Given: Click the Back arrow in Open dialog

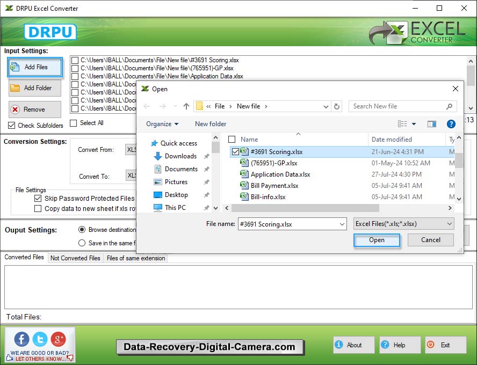Looking at the screenshot, I should click(x=147, y=106).
